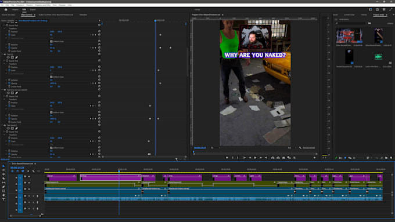Switch to the Import workspace tab
Screen dimensions: 395x222
click(x=15, y=9)
